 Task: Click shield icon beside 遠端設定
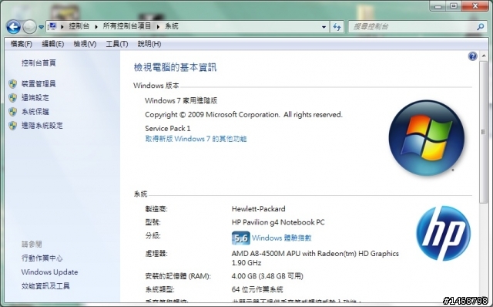[12, 98]
